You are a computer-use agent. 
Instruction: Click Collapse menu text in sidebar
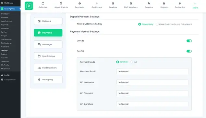click(x=10, y=80)
